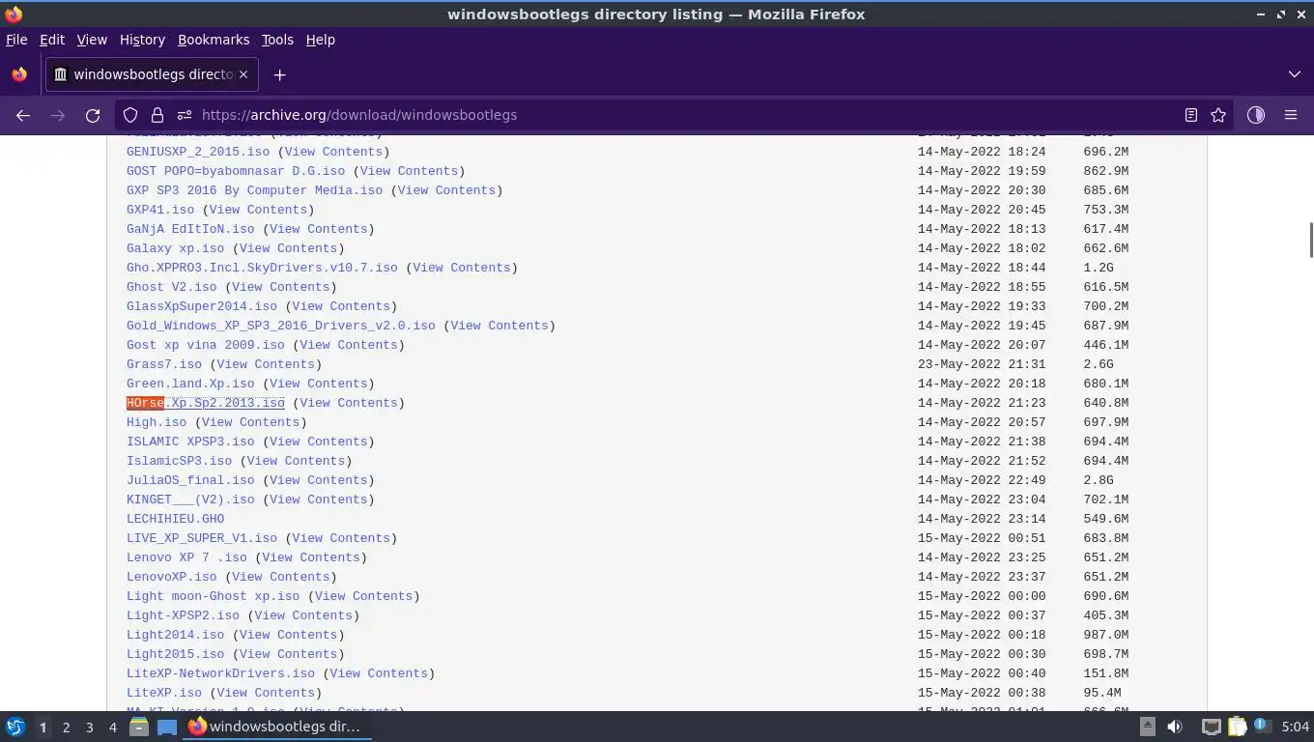1314x742 pixels.
Task: Open the Tools menu
Action: pos(277,40)
